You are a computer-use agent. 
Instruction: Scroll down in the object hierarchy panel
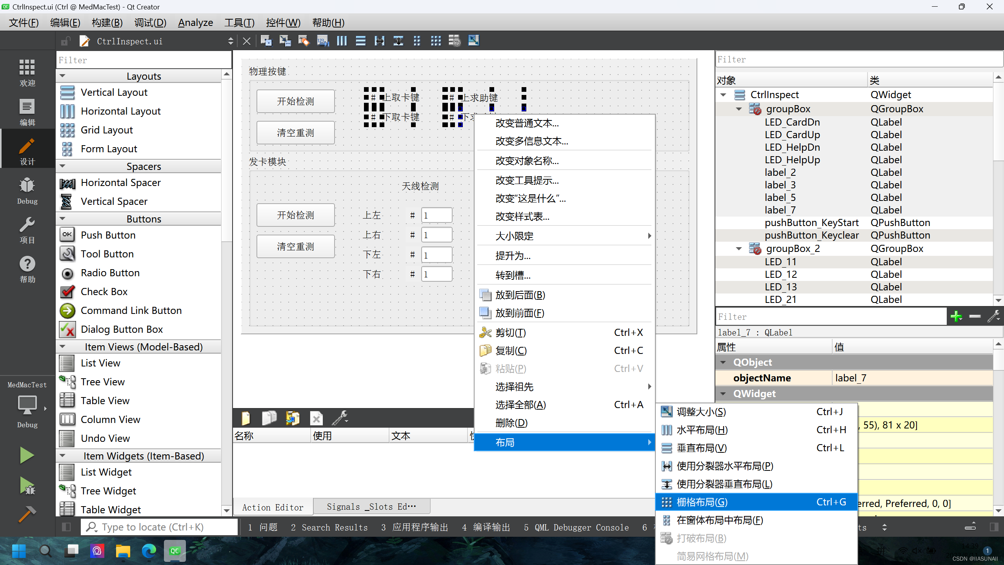[x=999, y=301]
